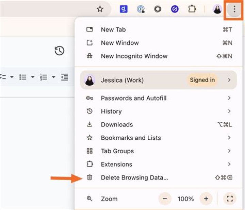Click the blue circular slash extension icon
Screen dimensions: 245x210
pos(175,9)
